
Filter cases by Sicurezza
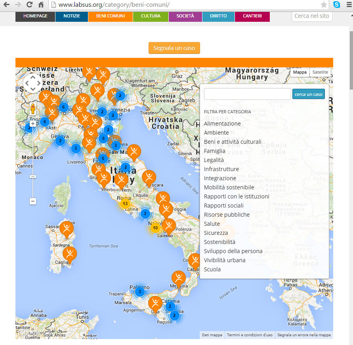tap(216, 233)
